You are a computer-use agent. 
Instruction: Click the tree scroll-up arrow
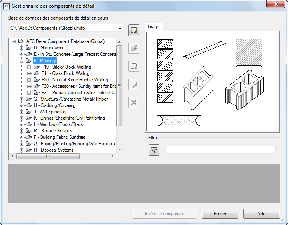pos(119,42)
